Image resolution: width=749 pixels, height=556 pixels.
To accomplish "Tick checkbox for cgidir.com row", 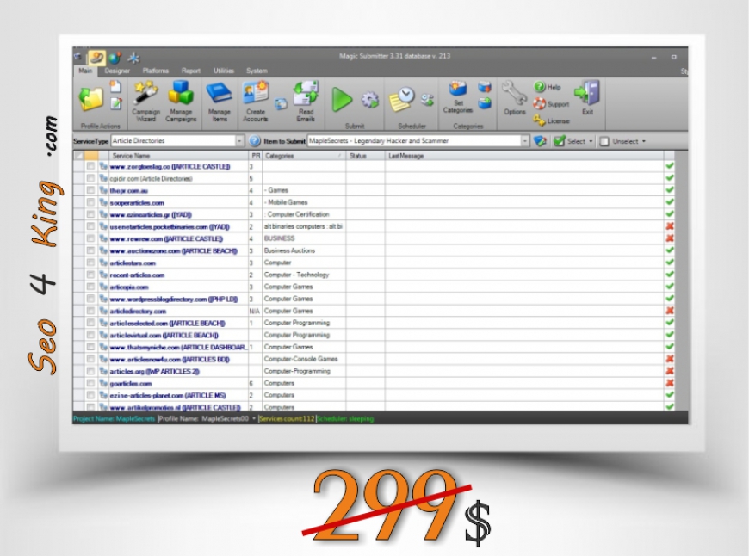I will 90,178.
